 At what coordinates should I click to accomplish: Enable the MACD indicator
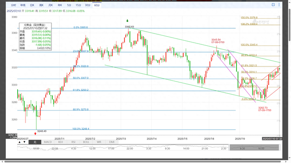[x=48, y=142]
